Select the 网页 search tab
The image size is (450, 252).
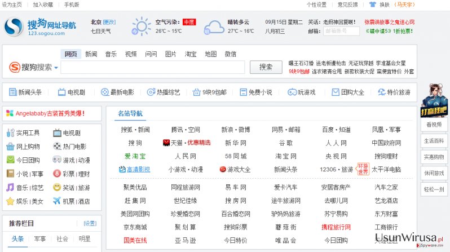[70, 54]
